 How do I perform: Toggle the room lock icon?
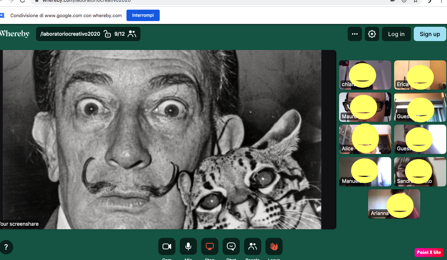(107, 34)
